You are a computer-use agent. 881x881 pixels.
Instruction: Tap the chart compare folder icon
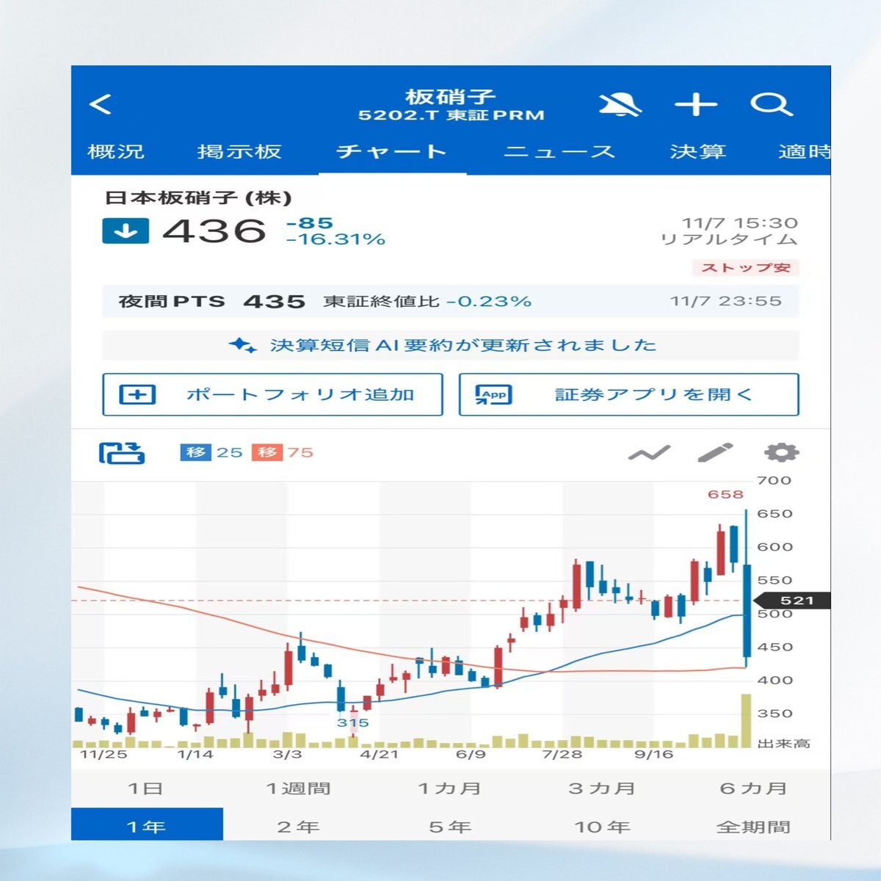(x=122, y=453)
